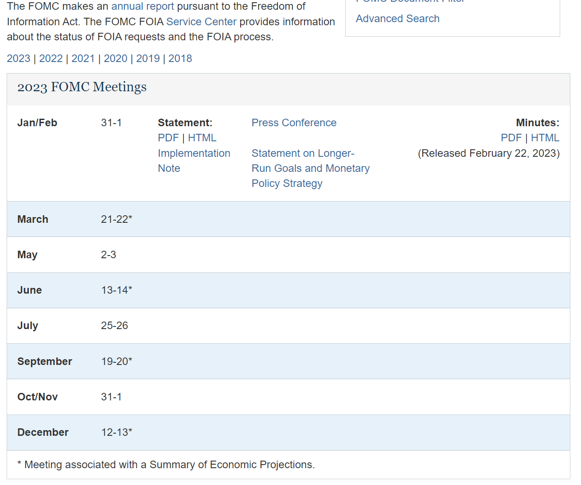Open the annual report link
This screenshot has height=485, width=581.
pos(143,7)
